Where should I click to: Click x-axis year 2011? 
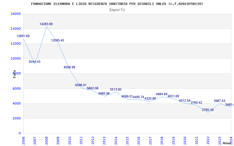pyautogui.click(x=81, y=141)
